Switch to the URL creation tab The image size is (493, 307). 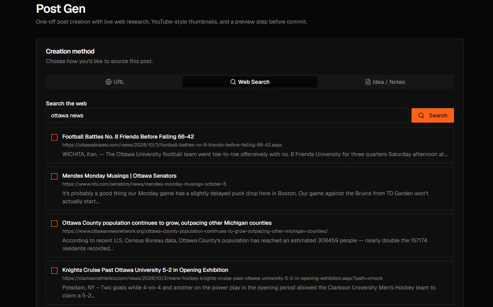coord(115,82)
